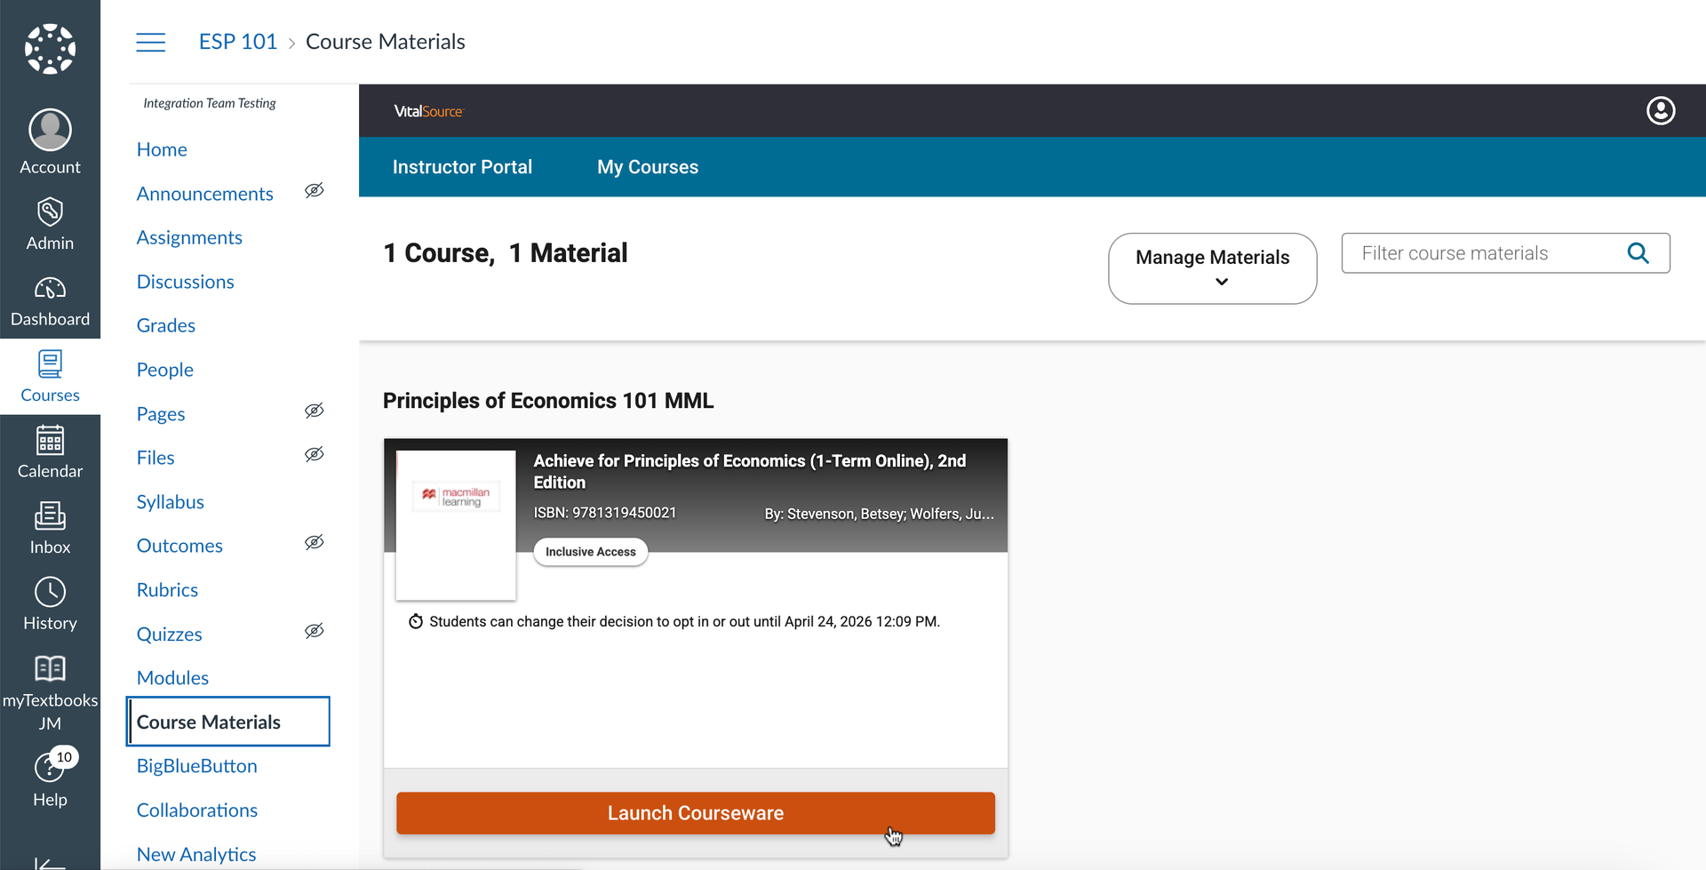
Task: Open Rubrics link
Action: 167,590
